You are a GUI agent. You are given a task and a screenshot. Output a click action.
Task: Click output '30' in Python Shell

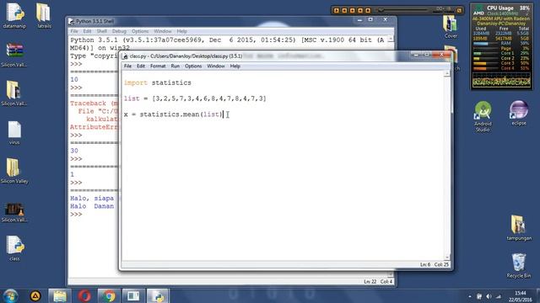74,151
